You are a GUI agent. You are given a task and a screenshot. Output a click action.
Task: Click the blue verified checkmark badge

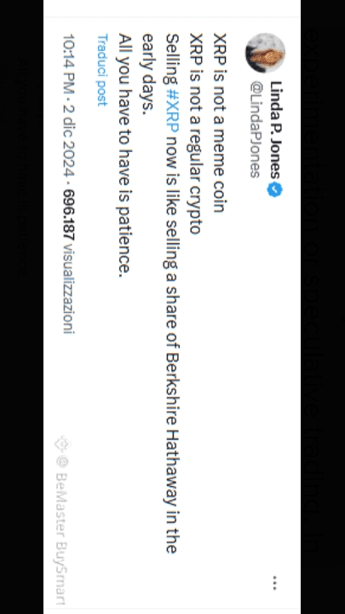275,189
